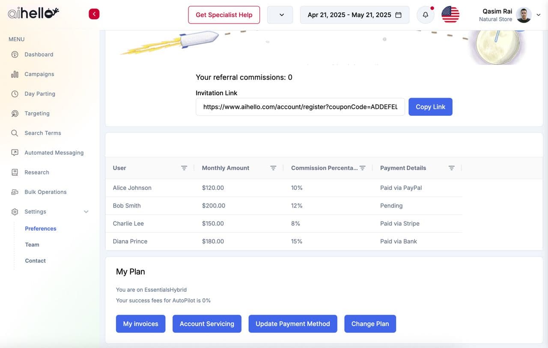The width and height of the screenshot is (548, 348).
Task: Click the invitation link text field
Action: [x=300, y=107]
